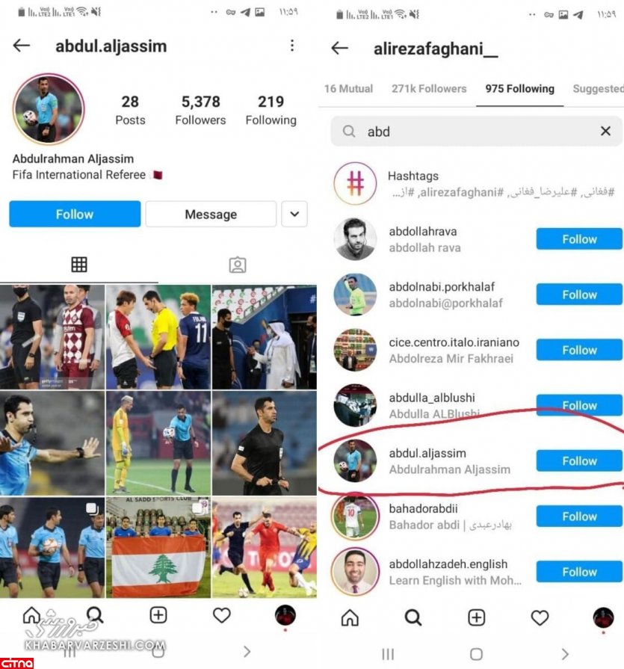
Task: Switch to 271k Followers tab
Action: (429, 89)
